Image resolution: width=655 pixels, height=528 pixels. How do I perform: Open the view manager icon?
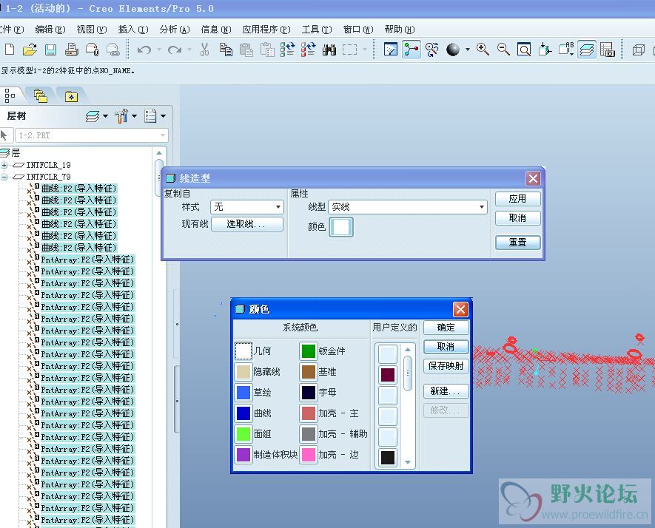tap(607, 50)
